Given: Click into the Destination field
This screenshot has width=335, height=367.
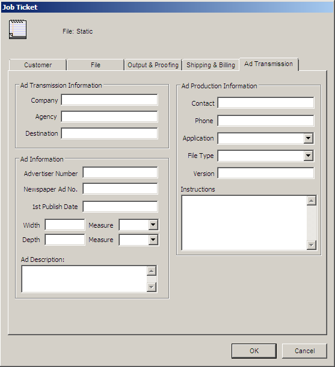Looking at the screenshot, I should point(109,133).
